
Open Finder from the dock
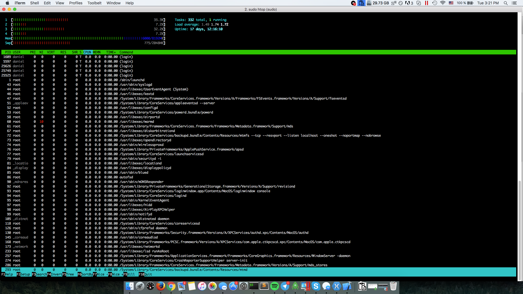click(130, 286)
